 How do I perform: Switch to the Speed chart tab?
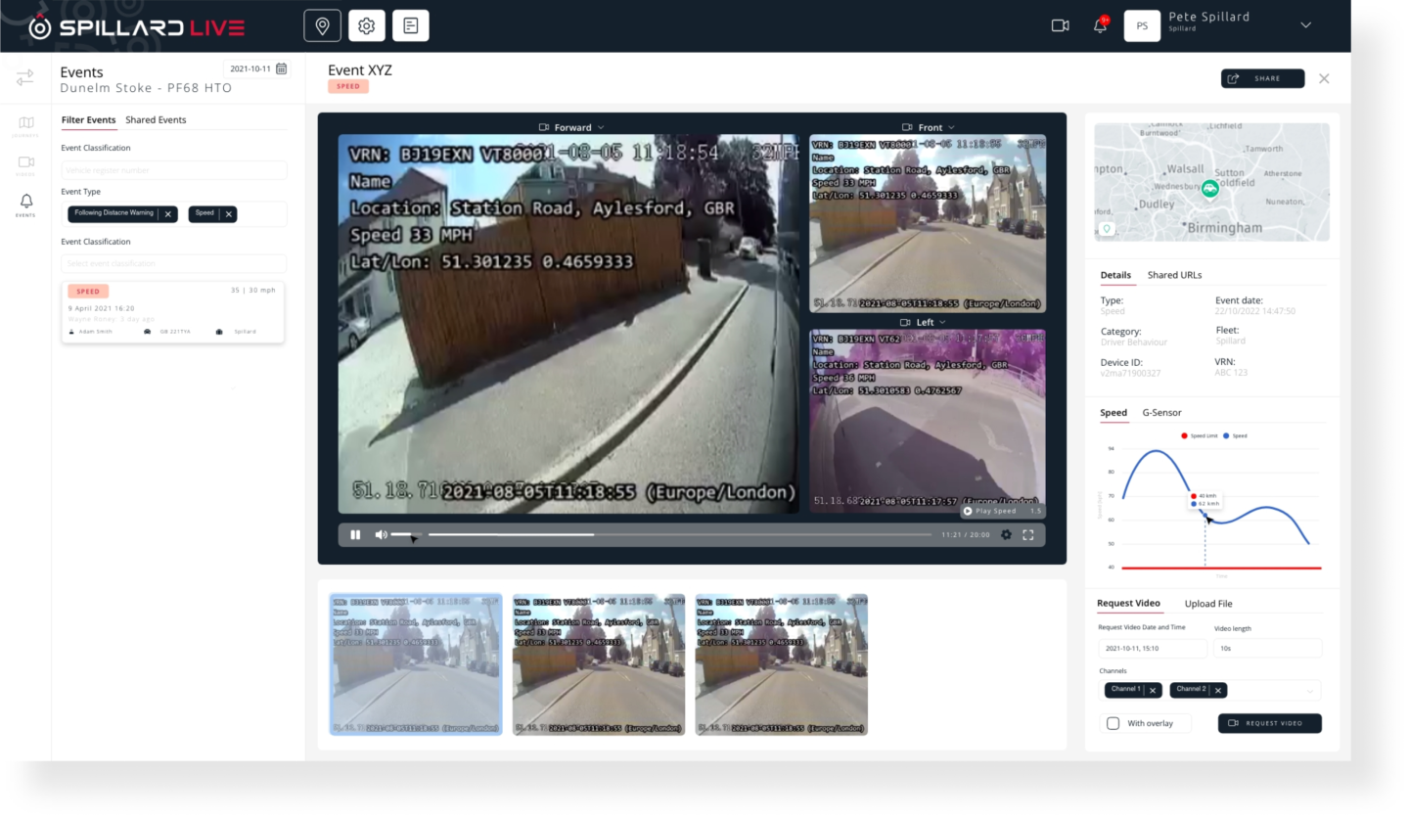(1114, 412)
